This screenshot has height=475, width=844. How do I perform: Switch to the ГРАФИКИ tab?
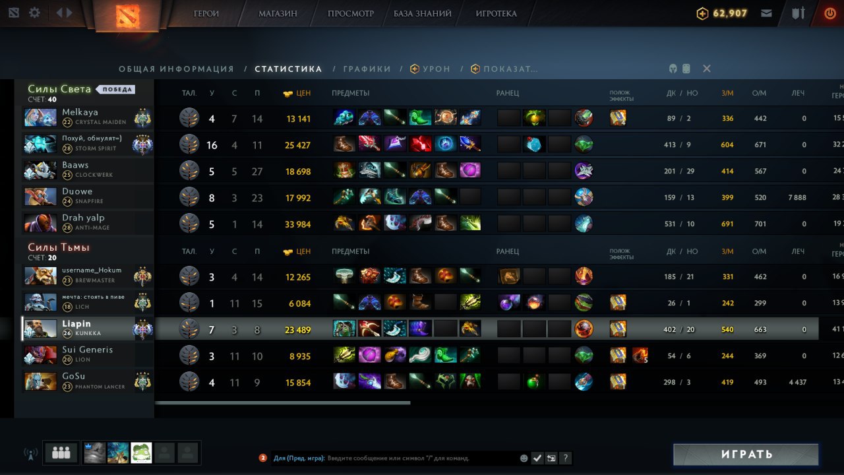[x=367, y=69]
